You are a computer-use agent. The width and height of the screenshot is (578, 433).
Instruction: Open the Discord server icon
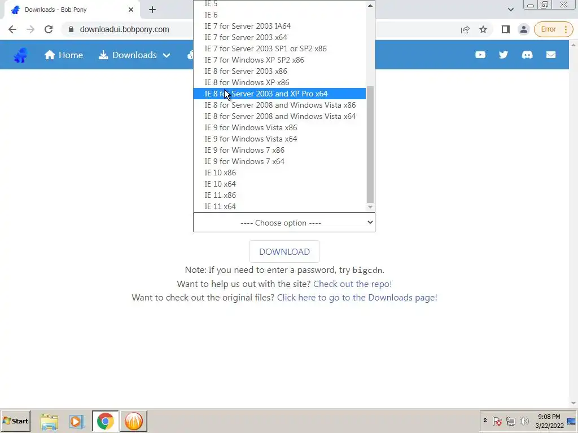point(527,55)
